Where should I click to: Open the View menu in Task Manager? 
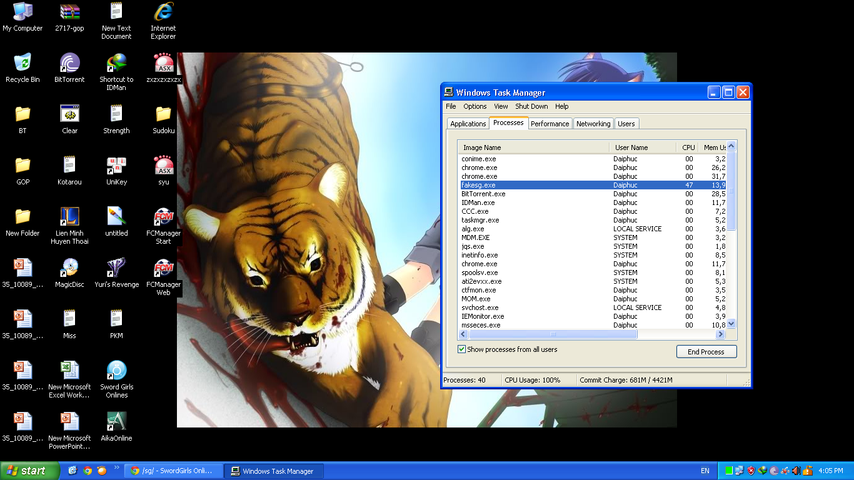click(501, 106)
